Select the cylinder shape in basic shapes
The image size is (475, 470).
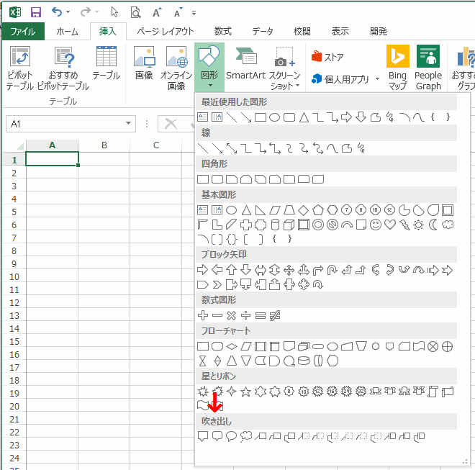tap(275, 225)
